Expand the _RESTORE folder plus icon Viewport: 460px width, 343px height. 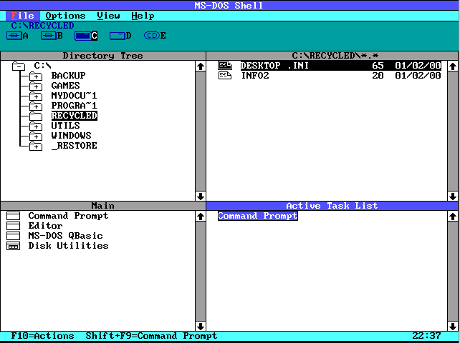36,146
